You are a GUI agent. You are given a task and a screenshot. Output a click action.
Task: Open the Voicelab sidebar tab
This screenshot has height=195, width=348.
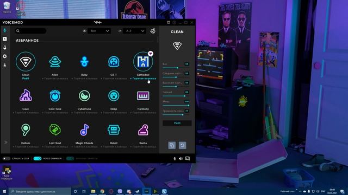(x=5, y=48)
